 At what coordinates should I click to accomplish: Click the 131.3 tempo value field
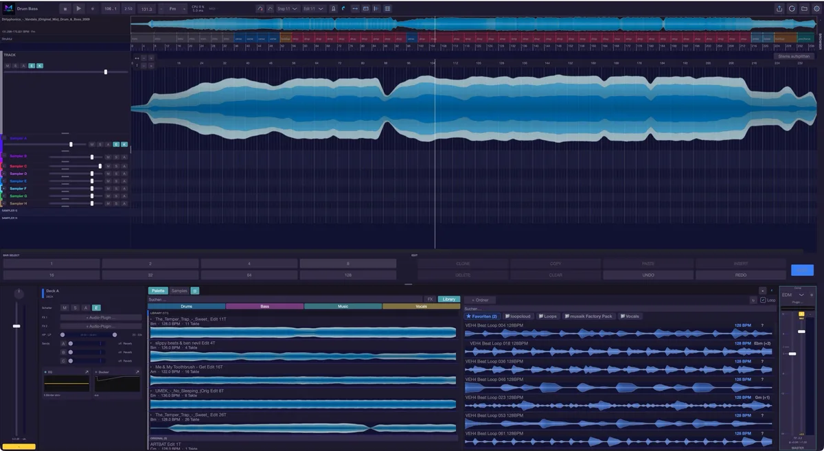146,8
